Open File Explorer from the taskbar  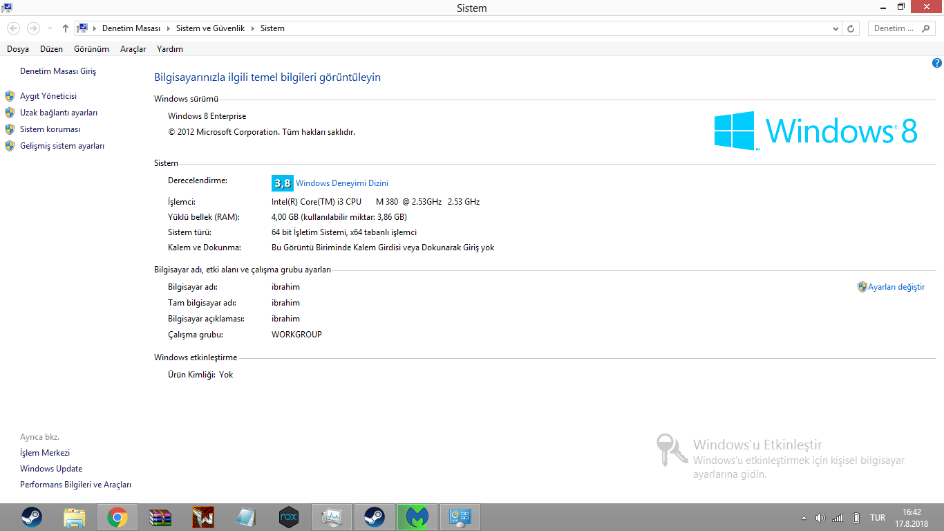75,517
